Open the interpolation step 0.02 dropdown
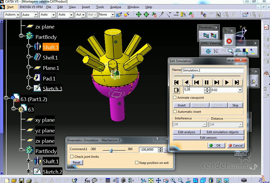Screen dimensions: 270x183 click(x=240, y=90)
